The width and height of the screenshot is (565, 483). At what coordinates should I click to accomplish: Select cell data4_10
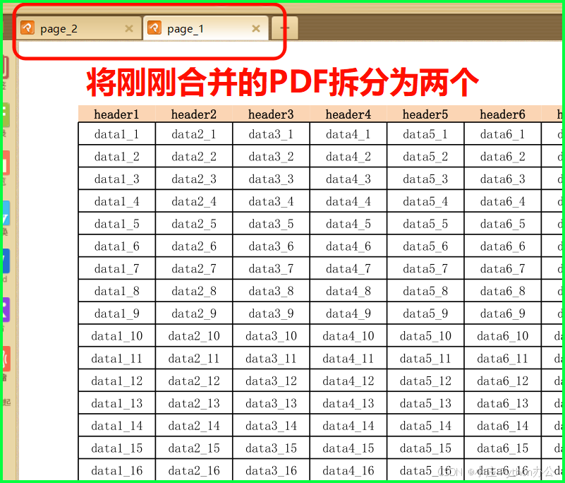[x=348, y=336]
